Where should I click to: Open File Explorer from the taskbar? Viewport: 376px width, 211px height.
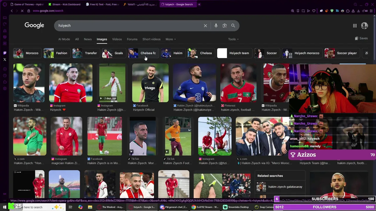point(90,207)
